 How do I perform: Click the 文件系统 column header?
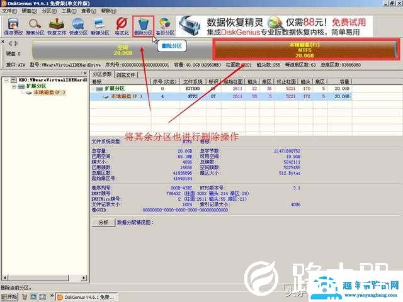tap(193, 82)
